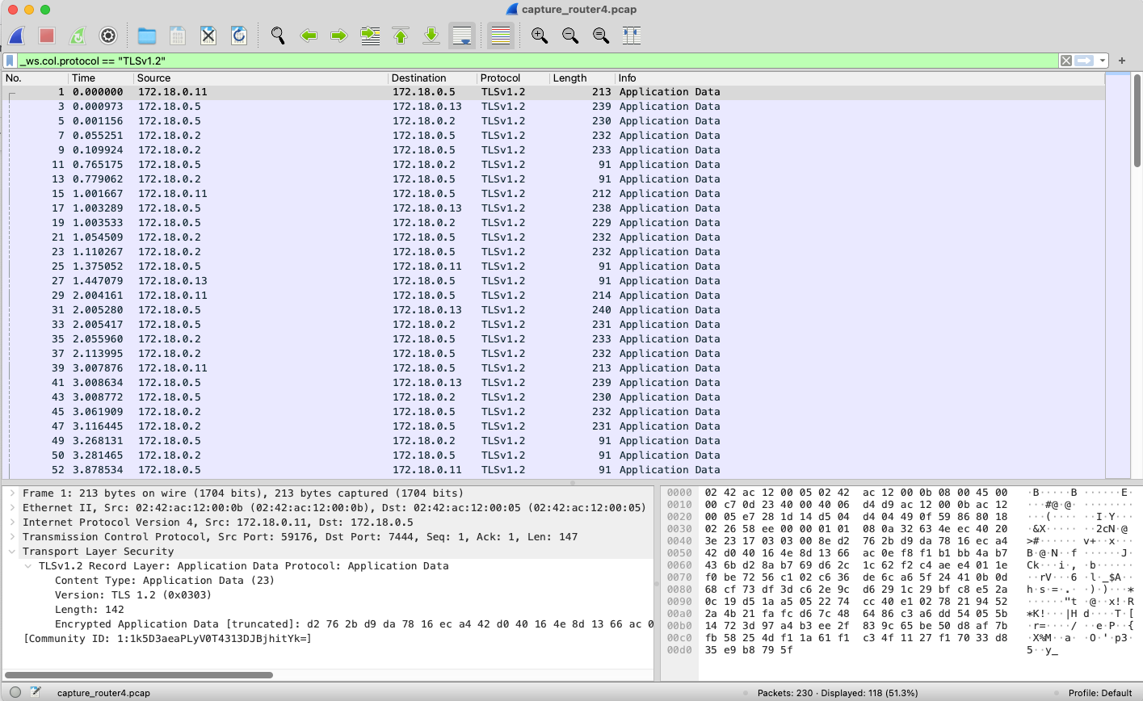
Task: Open capture options gear icon
Action: click(108, 36)
